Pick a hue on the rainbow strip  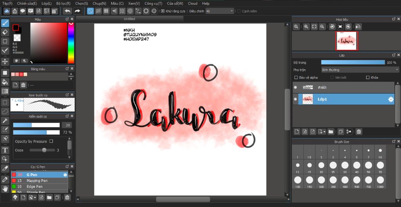pyautogui.click(x=71, y=43)
